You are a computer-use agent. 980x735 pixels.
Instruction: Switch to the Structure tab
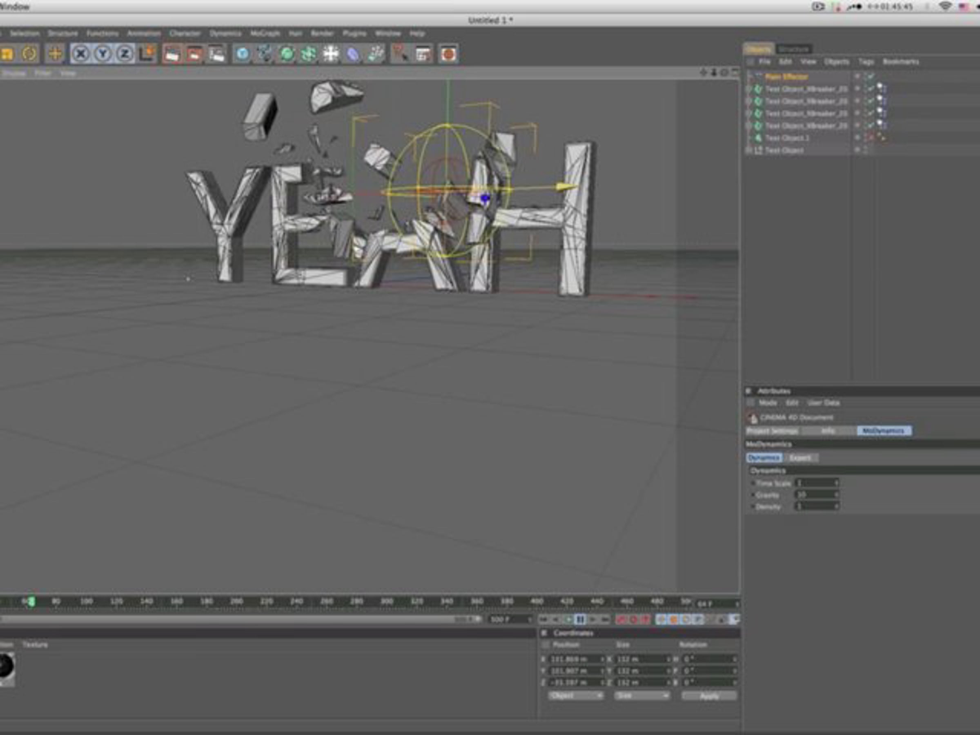(x=794, y=49)
